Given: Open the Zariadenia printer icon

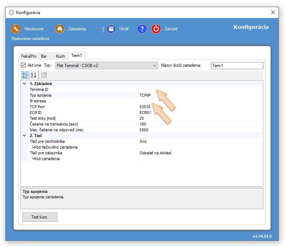Looking at the screenshot, I should (60, 29).
